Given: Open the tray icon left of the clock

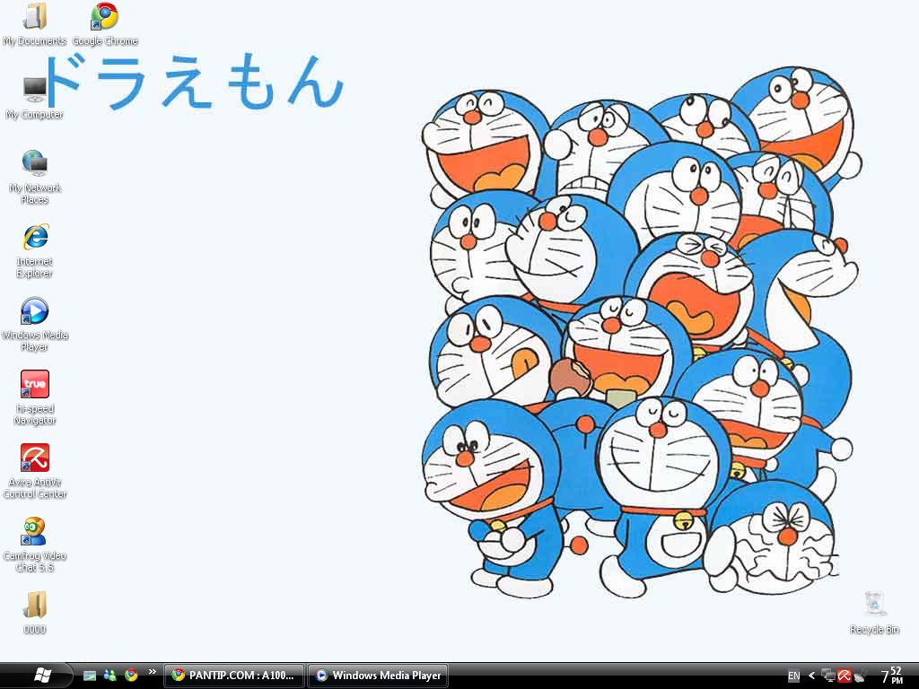Looking at the screenshot, I should [x=860, y=676].
